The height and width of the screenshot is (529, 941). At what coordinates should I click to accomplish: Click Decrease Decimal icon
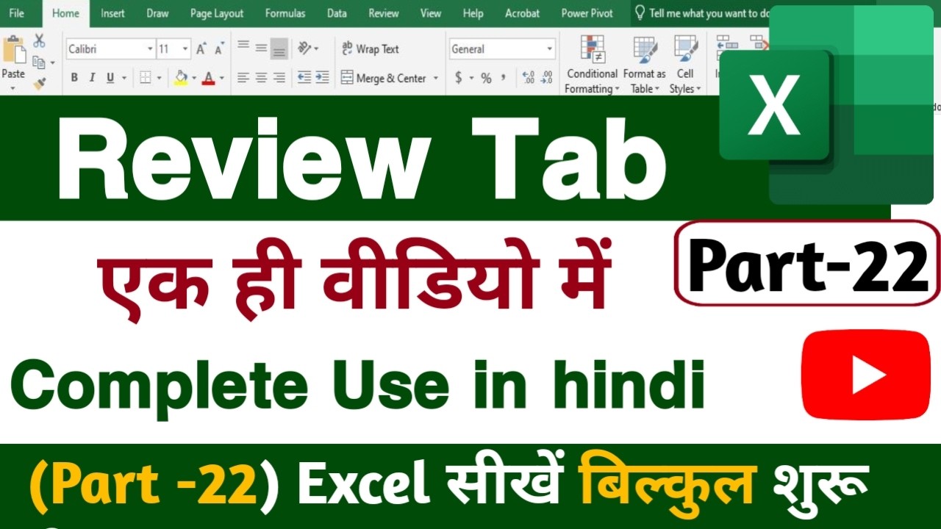click(x=546, y=77)
